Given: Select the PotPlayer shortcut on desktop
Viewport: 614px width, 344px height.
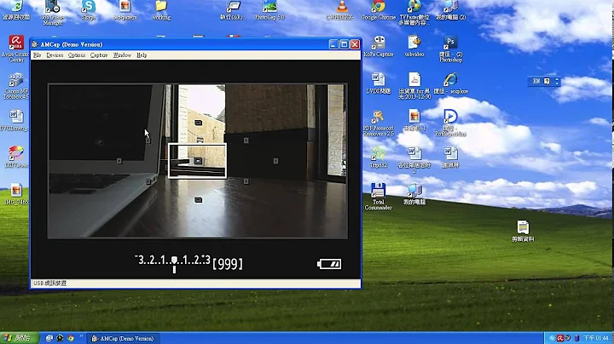Looking at the screenshot, I should point(450,123).
